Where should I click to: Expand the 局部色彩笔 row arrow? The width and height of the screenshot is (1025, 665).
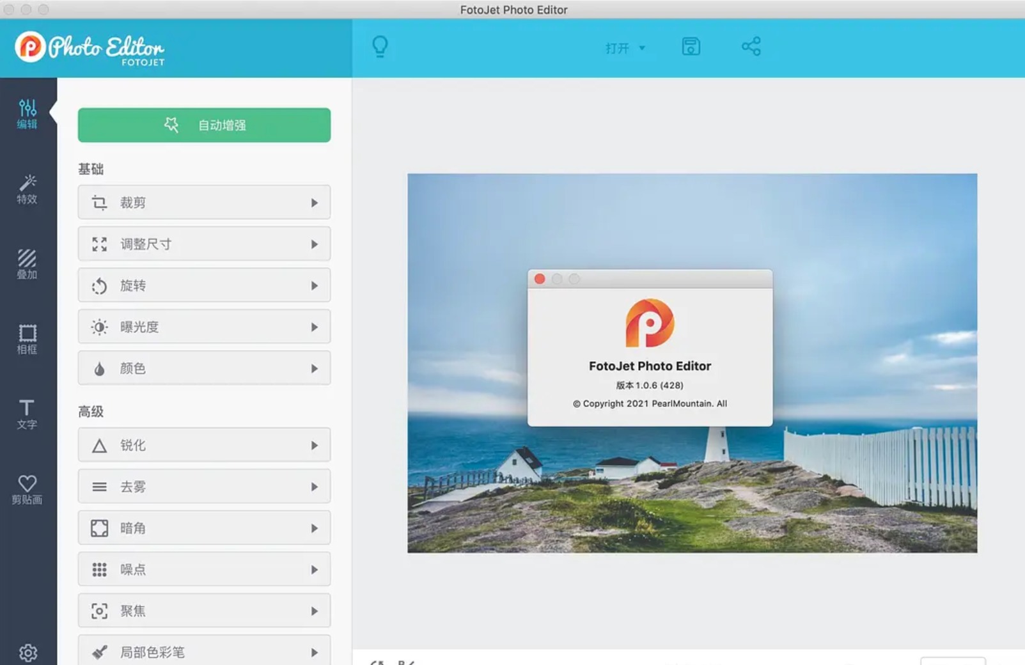click(315, 653)
